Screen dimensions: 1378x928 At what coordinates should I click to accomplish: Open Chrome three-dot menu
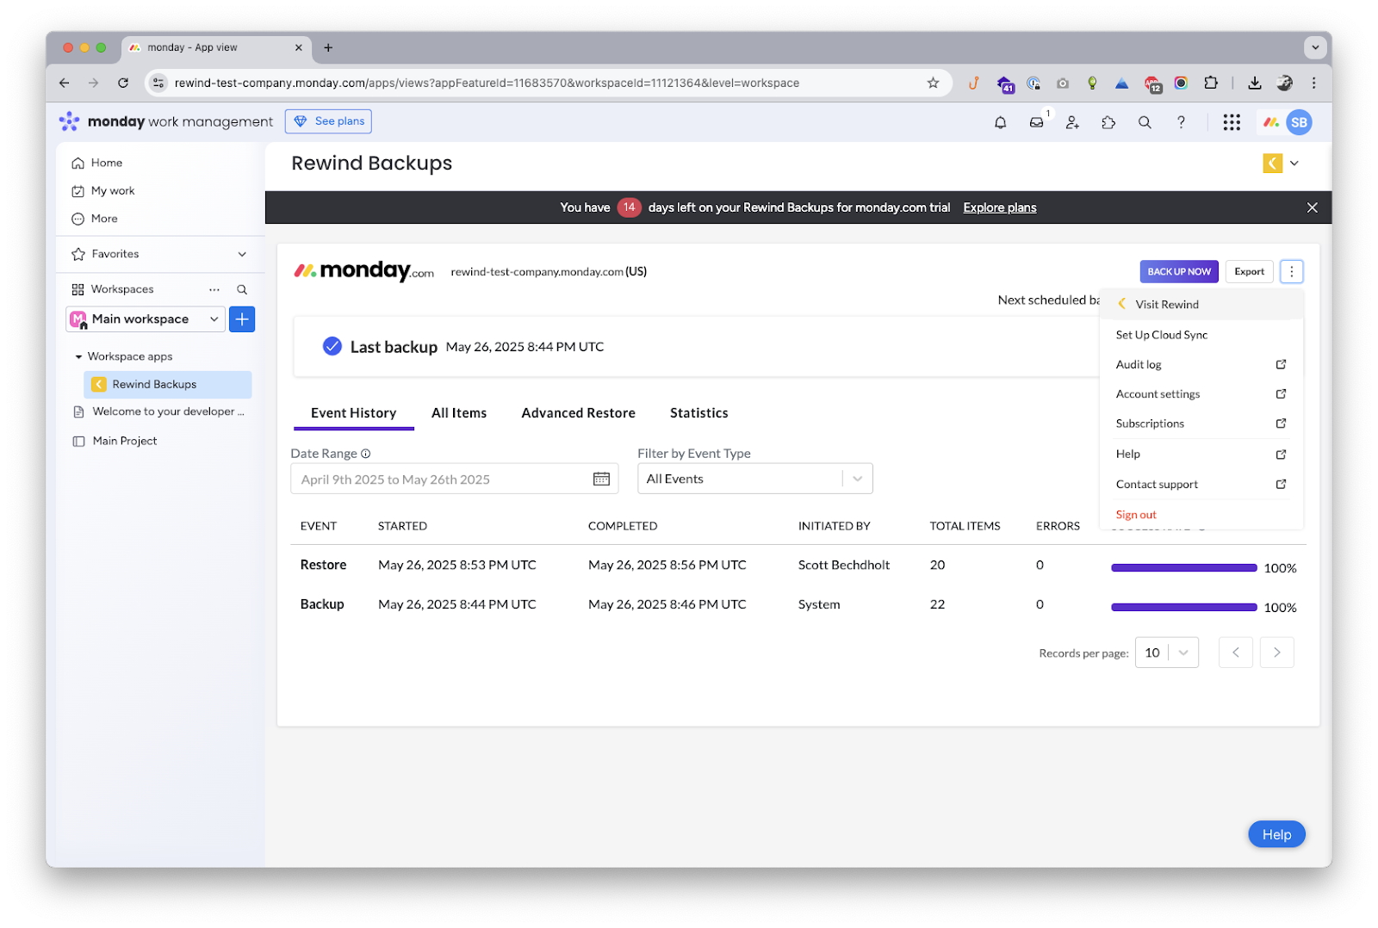1313,83
